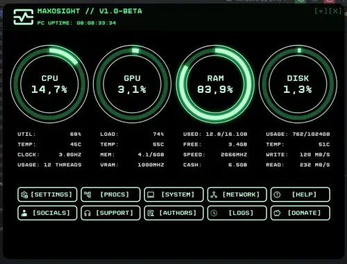Click the USAGE 12 THREADS row

coord(49,165)
